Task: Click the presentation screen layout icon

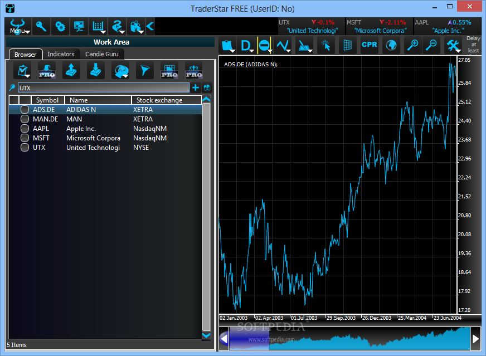Action: (79, 26)
